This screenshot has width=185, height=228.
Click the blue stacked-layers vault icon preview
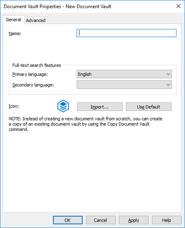63,106
